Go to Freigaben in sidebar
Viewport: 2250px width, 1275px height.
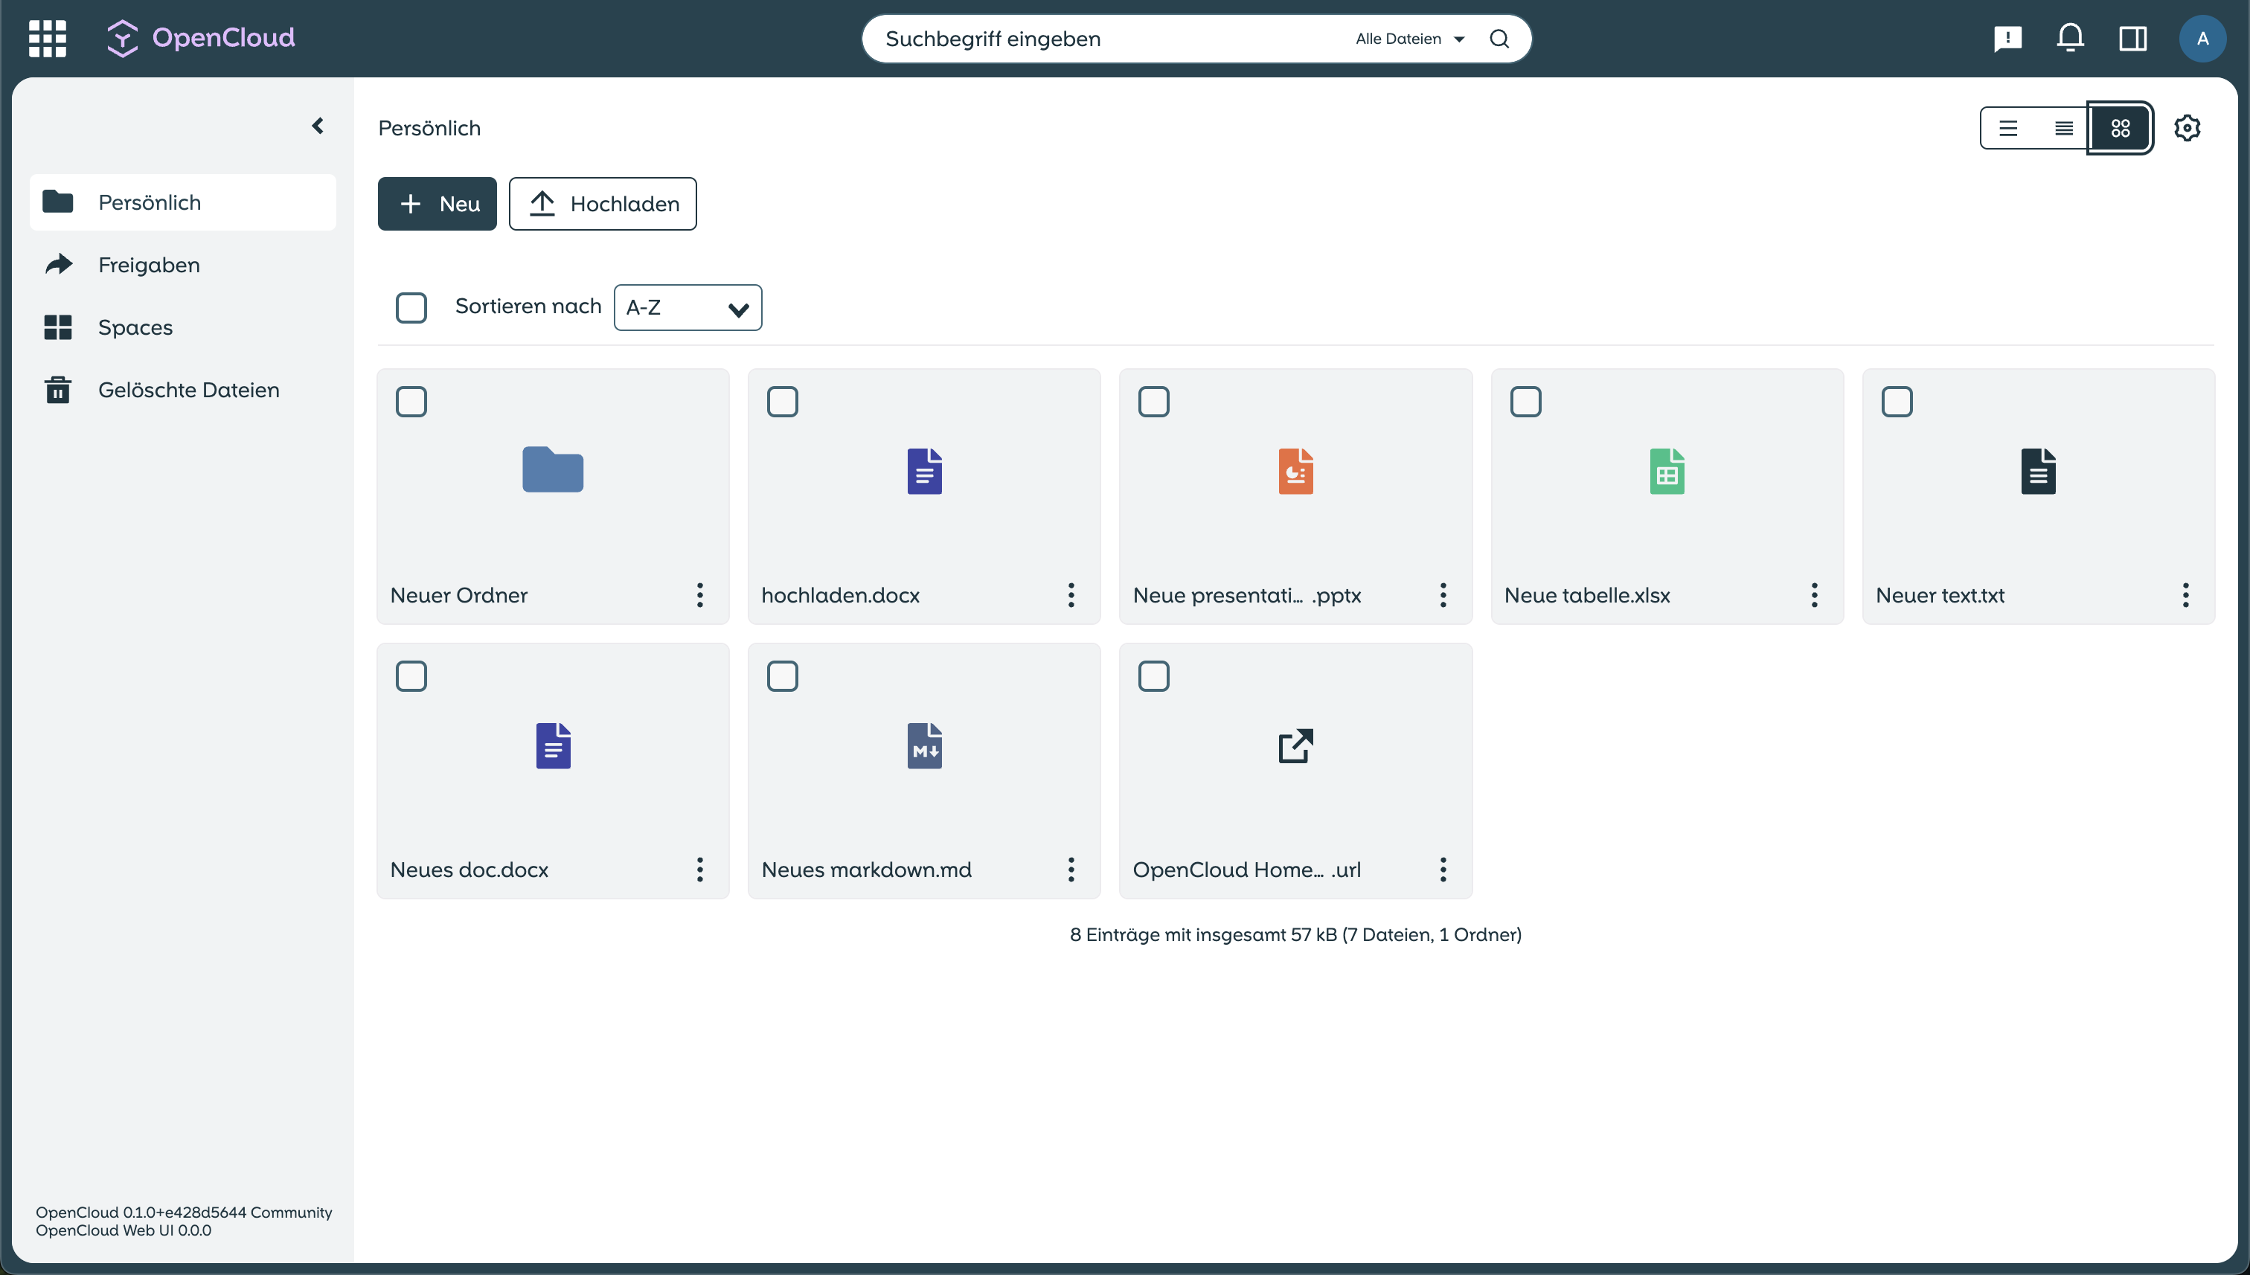182,265
